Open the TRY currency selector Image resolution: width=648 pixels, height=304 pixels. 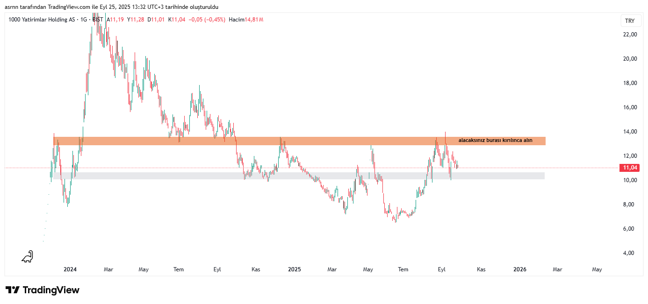coord(630,21)
